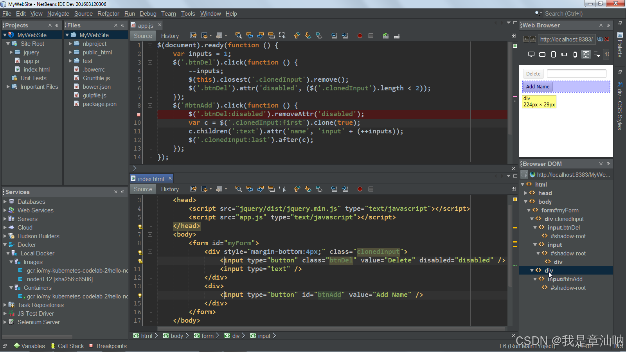Click Find Selection icon in index.html toolbar
Image resolution: width=626 pixels, height=352 pixels.
pyautogui.click(x=238, y=189)
